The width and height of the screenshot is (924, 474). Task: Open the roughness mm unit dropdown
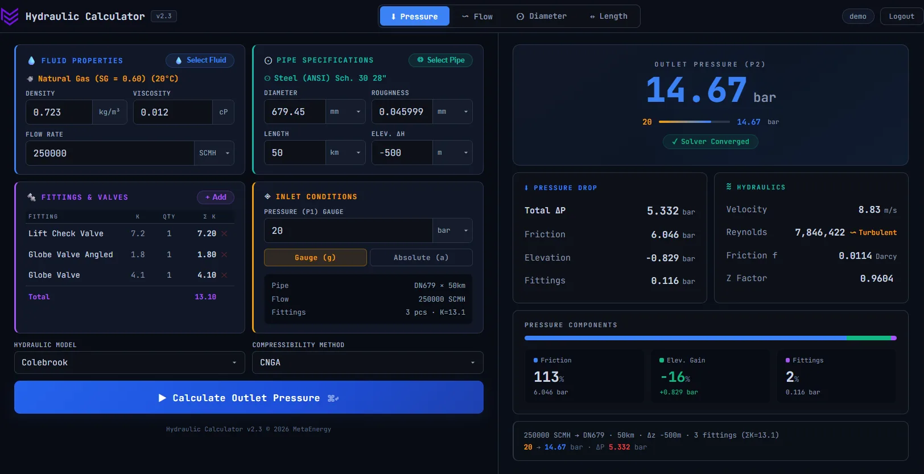click(x=453, y=112)
